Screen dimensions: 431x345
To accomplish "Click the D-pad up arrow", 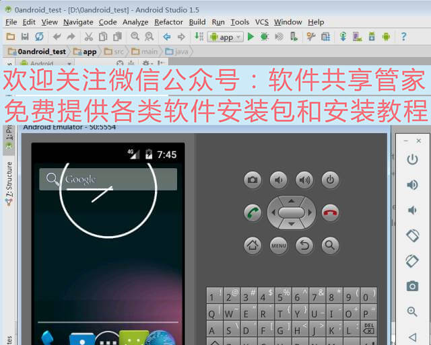I will (x=292, y=201).
